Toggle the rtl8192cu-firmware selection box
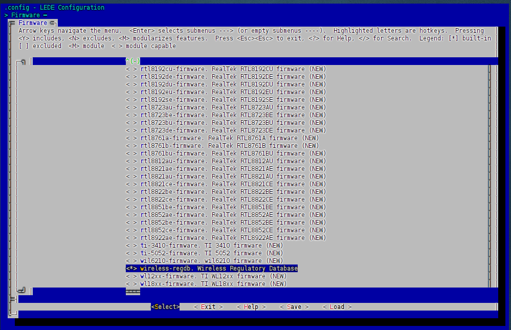 click(x=131, y=69)
